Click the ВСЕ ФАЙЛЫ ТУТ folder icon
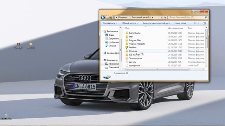Image resolution: width=225 pixels, height=126 pixels. point(127,55)
